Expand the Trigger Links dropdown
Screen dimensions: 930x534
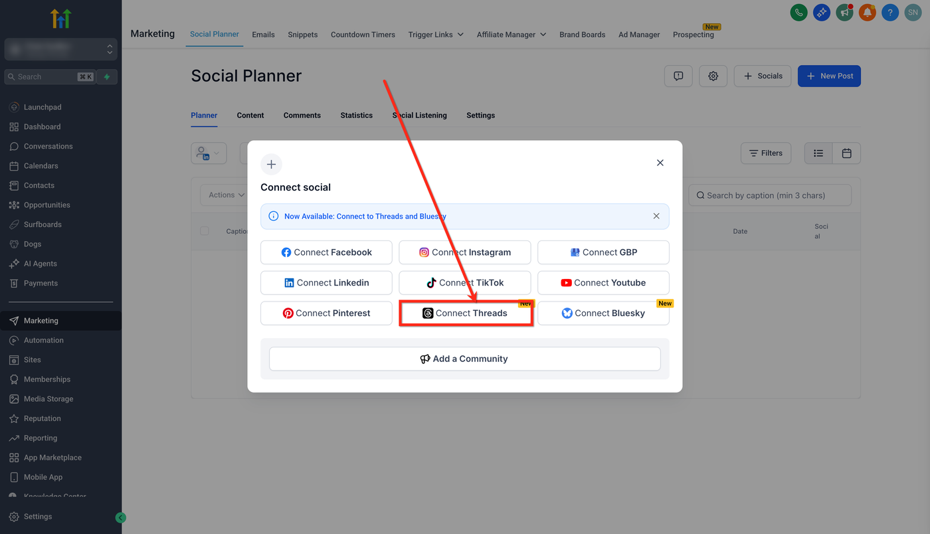click(436, 35)
